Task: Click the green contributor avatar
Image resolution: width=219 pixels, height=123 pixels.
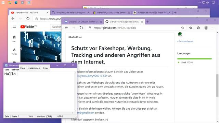Action: 180,34
